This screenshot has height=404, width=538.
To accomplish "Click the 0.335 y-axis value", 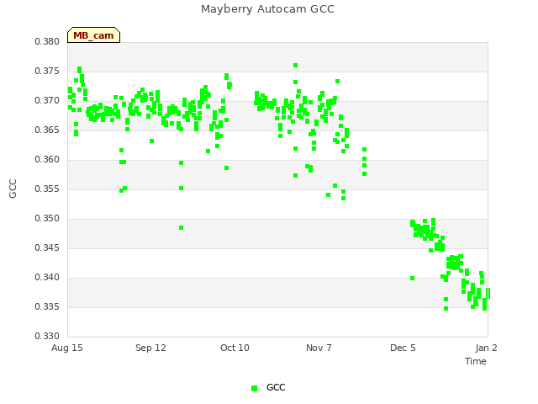I will pyautogui.click(x=47, y=306).
